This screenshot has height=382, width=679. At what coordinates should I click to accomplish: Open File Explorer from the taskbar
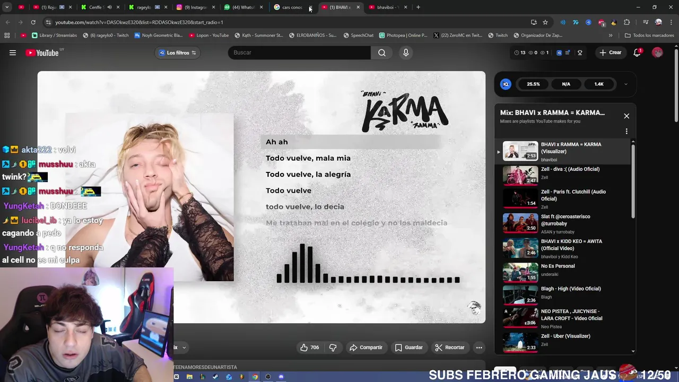189,377
